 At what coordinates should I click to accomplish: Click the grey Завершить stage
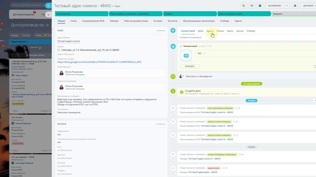[x=294, y=14]
